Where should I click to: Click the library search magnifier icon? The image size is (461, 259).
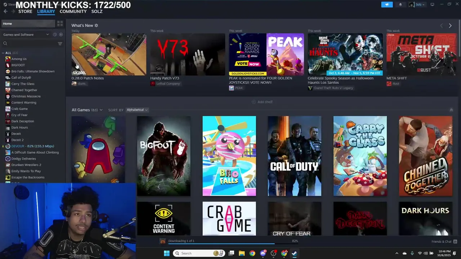(5, 44)
